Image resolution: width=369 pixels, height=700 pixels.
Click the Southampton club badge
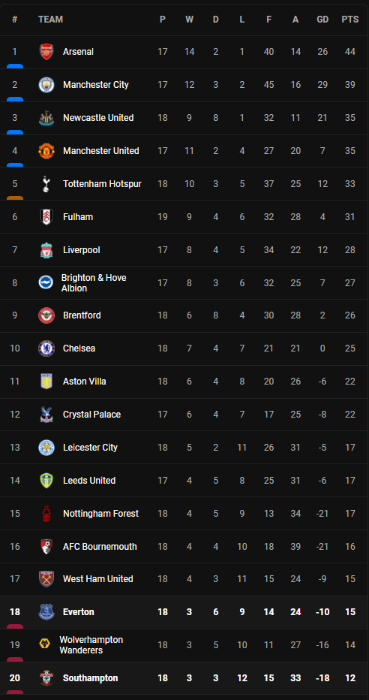(x=46, y=677)
